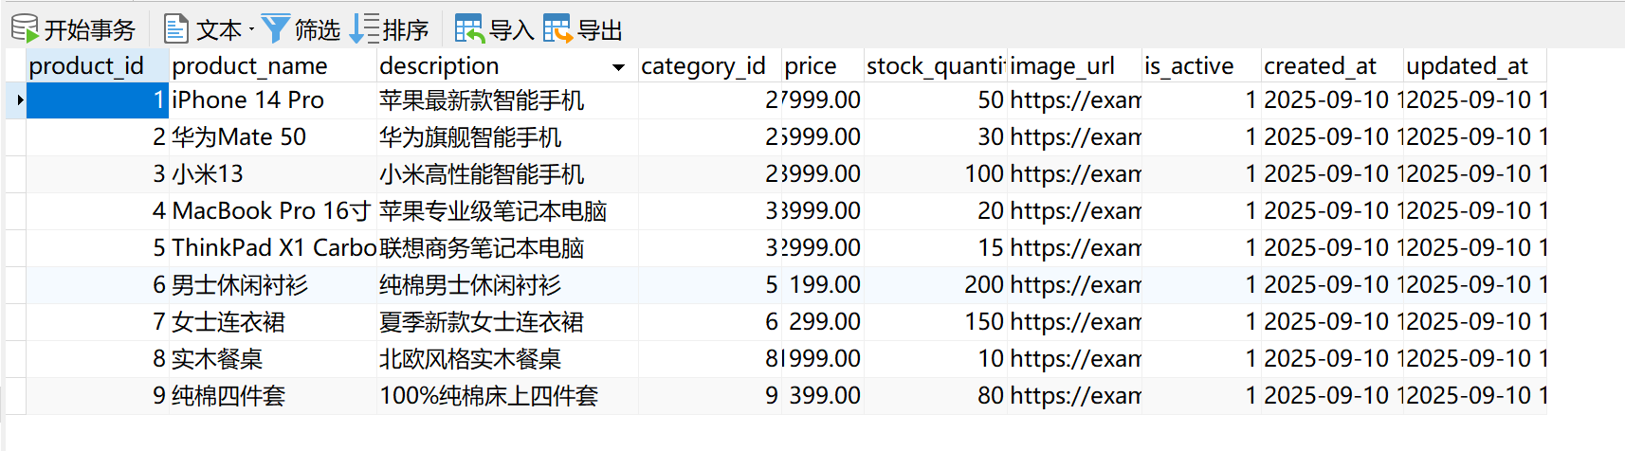Select the is_active column header

pos(1201,65)
